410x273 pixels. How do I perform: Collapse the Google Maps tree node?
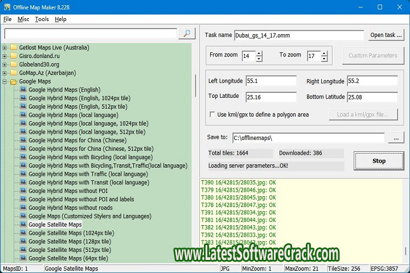click(5, 81)
